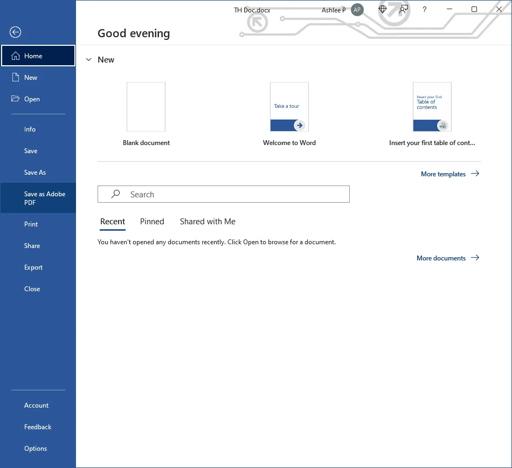The width and height of the screenshot is (512, 468).
Task: Click inside the Search field
Action: coord(224,194)
